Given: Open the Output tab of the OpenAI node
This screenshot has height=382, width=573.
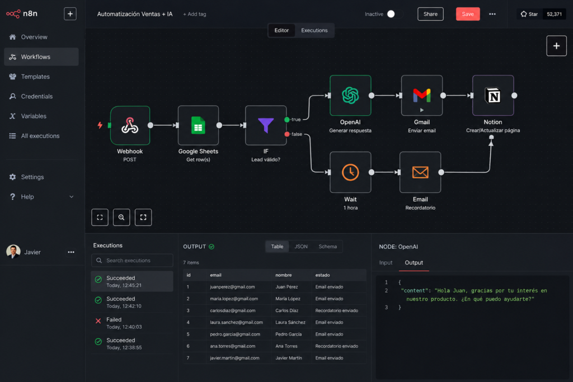Looking at the screenshot, I should point(414,262).
